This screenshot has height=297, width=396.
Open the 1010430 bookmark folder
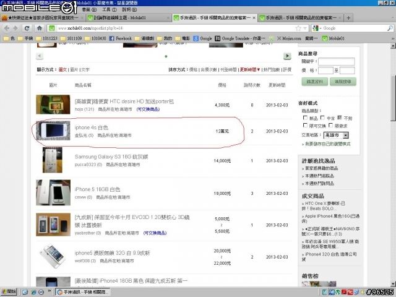coord(95,38)
